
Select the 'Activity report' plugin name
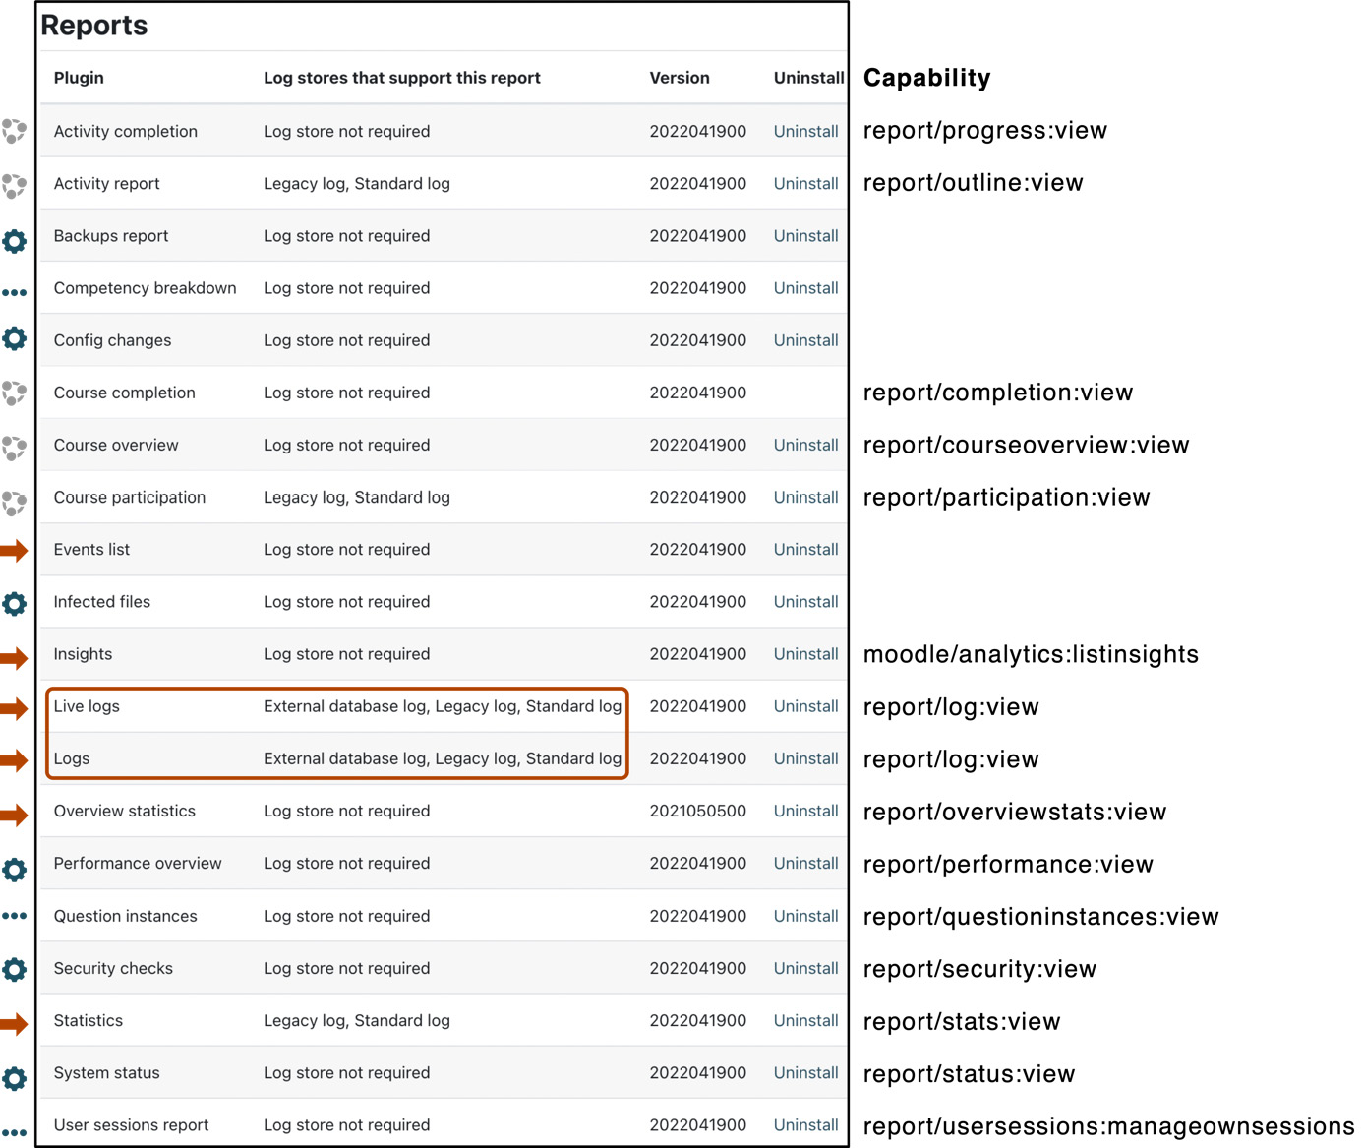[107, 183]
